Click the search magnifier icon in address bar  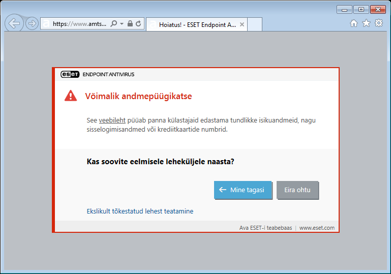(x=114, y=24)
